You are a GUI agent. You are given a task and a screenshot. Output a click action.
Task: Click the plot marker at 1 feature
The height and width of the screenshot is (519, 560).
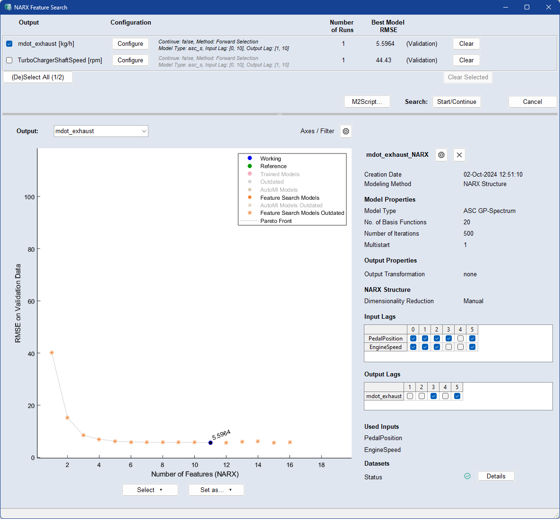[52, 353]
